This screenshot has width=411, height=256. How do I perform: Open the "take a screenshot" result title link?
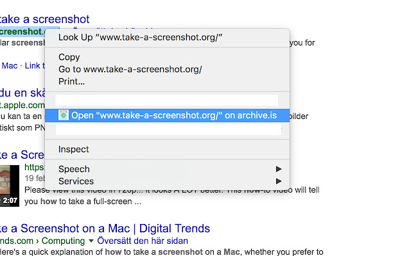pos(45,19)
